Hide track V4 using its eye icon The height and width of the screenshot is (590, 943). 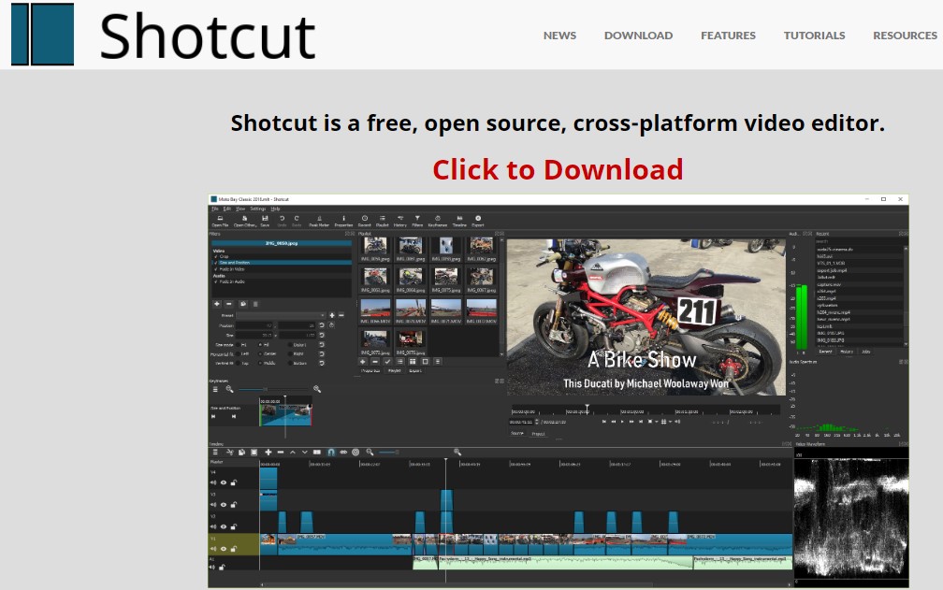pos(223,482)
